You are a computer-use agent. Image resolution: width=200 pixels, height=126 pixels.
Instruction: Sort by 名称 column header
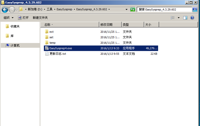tap(70, 24)
